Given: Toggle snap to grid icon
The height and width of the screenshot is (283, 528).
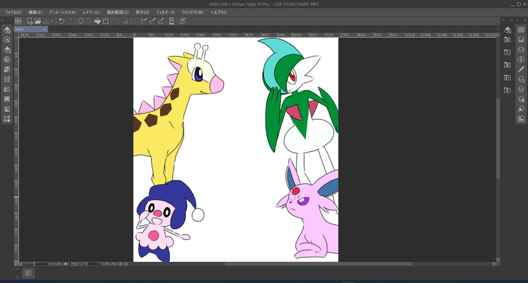Looking at the screenshot, I should click(162, 21).
